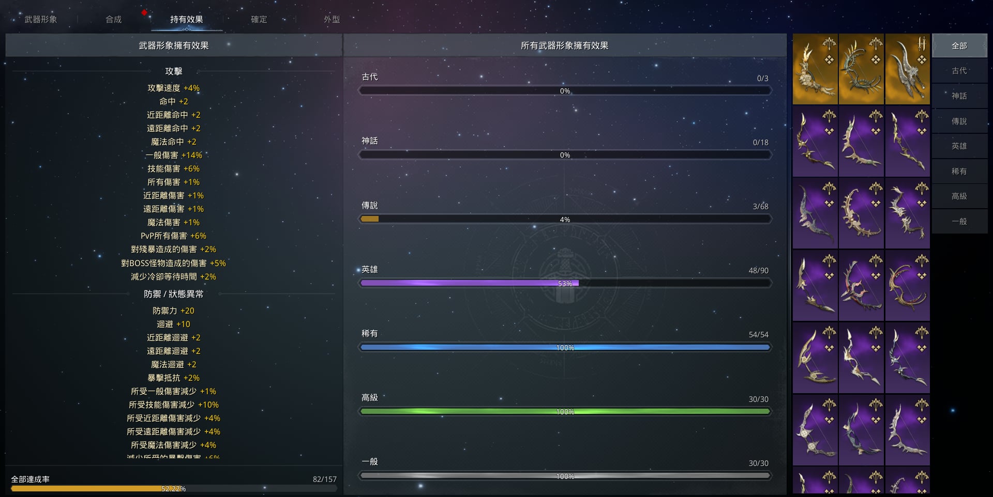Filter weapon list by 英雄 grade
This screenshot has height=497, width=993.
click(959, 146)
